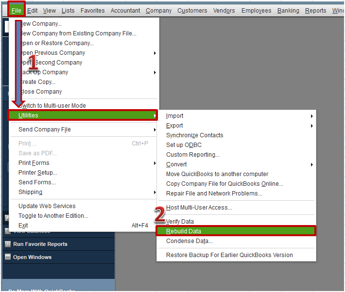Screen dimensions: 345x292
Task: Expand the Back Up Company submenu arrow
Action: (155, 72)
